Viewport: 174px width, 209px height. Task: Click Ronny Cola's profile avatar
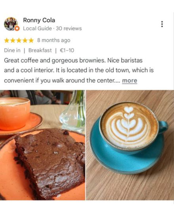click(11, 24)
